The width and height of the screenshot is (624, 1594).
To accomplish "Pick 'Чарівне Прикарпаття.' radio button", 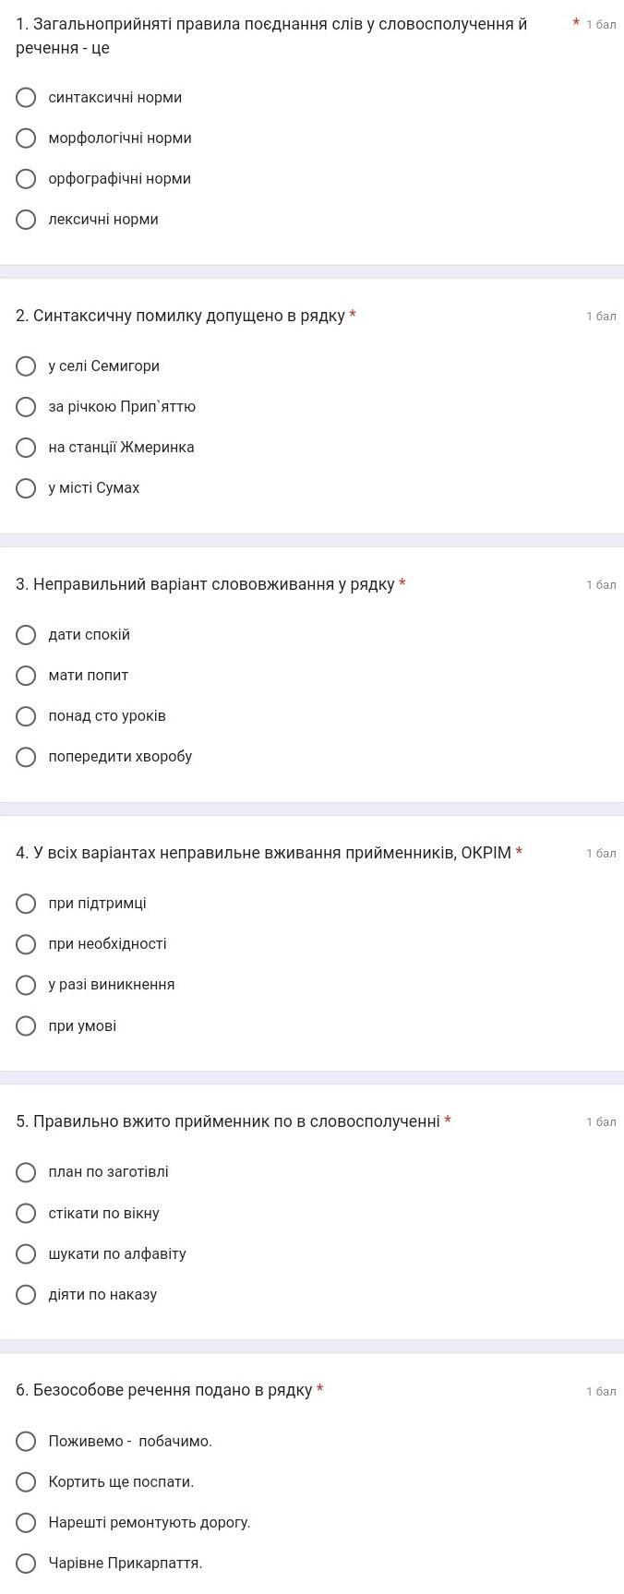I will tap(27, 1564).
